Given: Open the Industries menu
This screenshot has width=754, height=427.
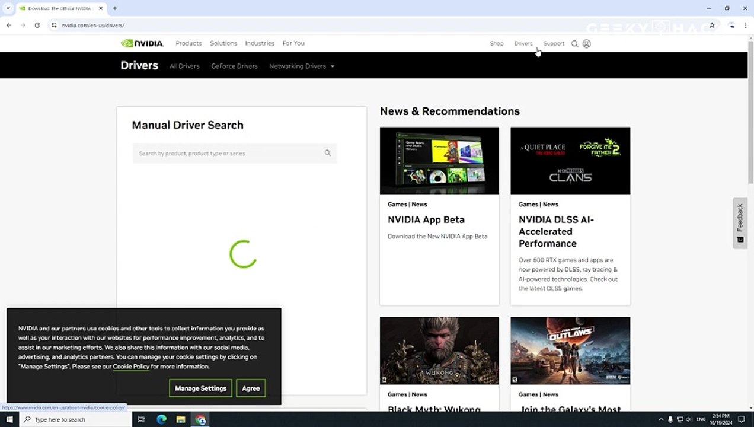Looking at the screenshot, I should point(260,43).
